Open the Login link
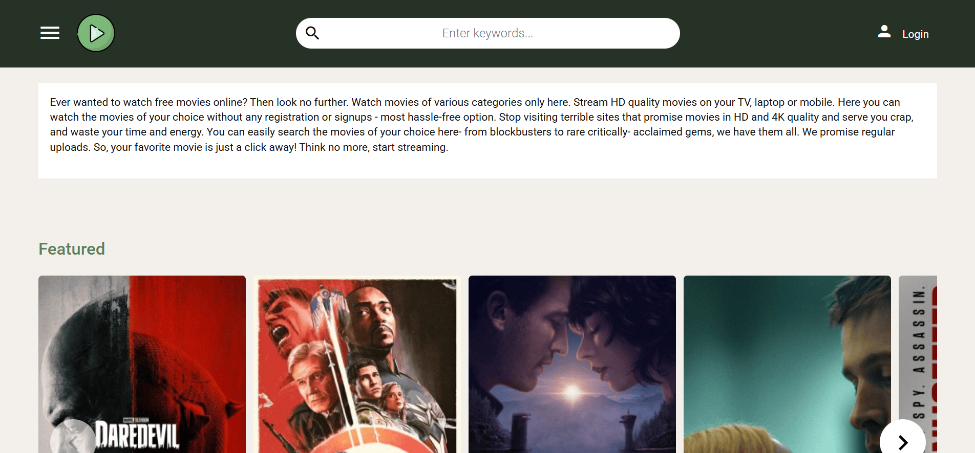Viewport: 975px width, 453px height. [915, 34]
